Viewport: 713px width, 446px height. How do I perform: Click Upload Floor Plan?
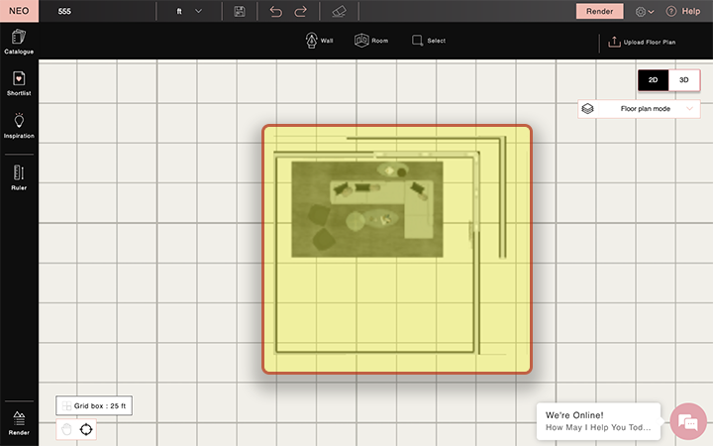(643, 42)
